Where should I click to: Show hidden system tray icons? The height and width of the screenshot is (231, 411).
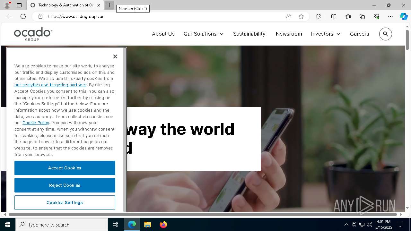point(346,225)
